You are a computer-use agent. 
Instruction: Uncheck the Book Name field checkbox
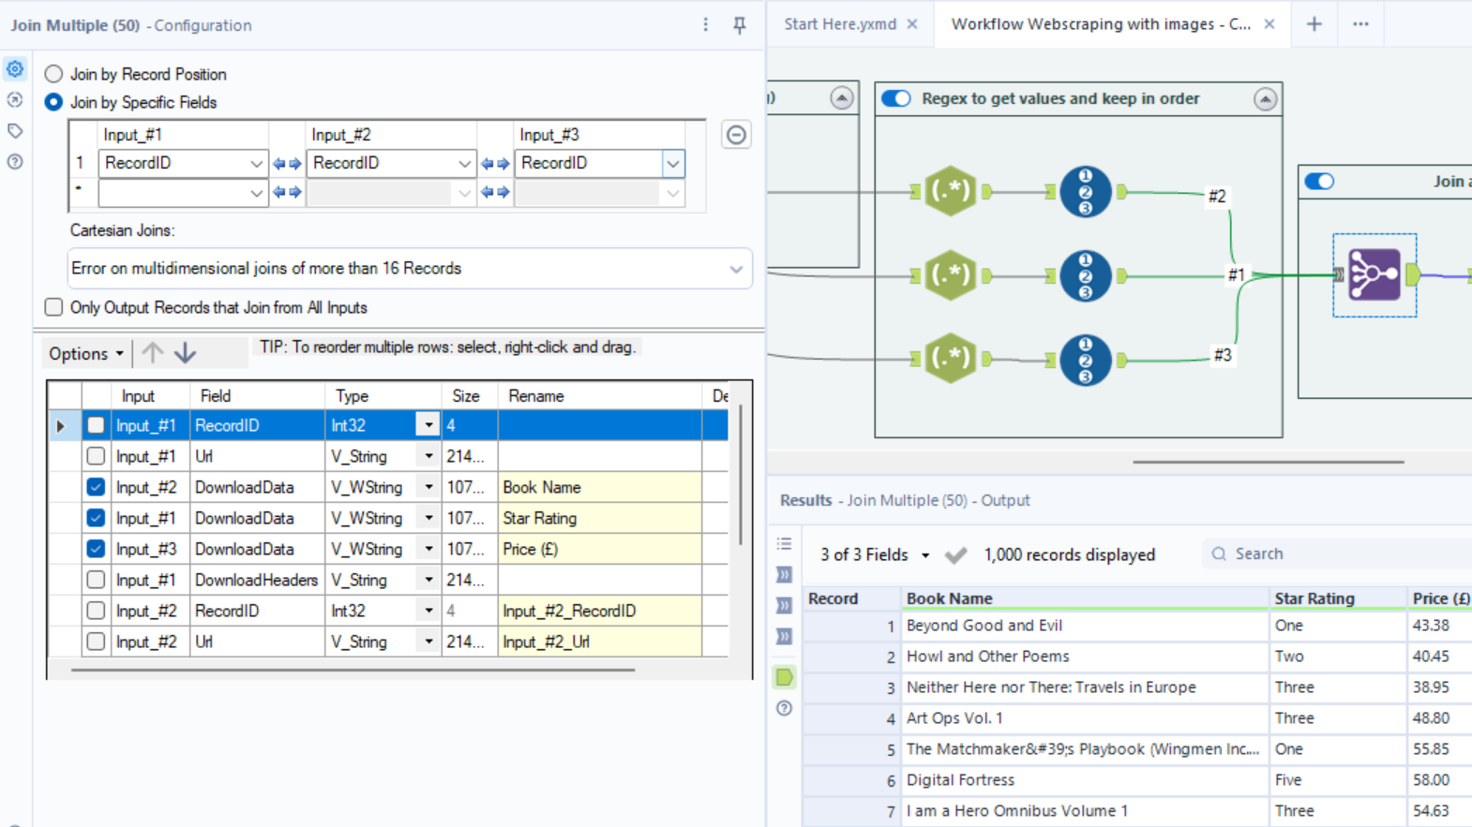tap(96, 487)
